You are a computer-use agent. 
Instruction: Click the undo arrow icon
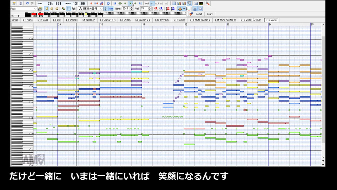(x=27, y=4)
